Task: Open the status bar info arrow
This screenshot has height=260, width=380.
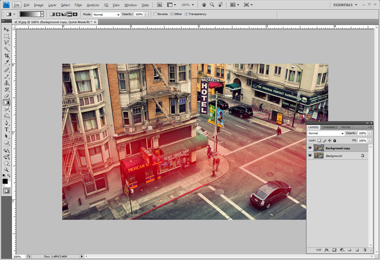Action: (82, 256)
